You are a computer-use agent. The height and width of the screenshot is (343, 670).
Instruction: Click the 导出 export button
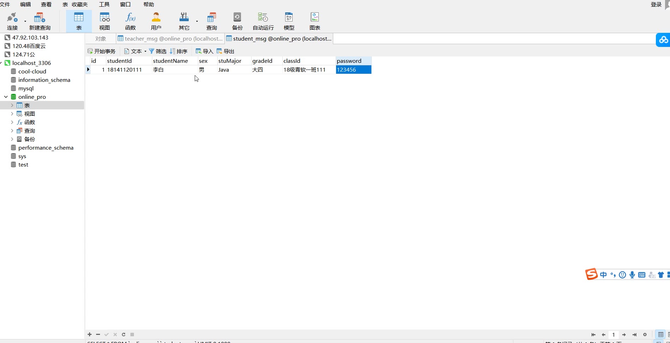click(225, 51)
